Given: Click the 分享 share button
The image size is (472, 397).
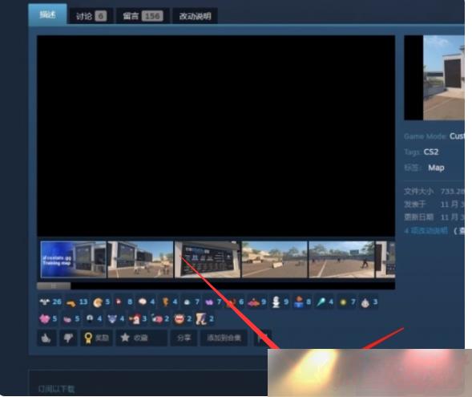Looking at the screenshot, I should click(x=184, y=338).
